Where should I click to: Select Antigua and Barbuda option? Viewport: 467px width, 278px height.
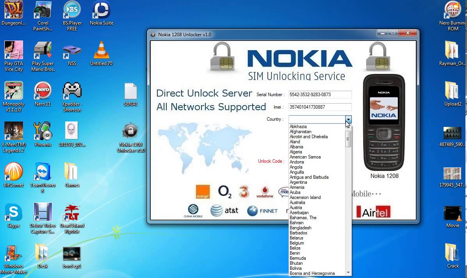pyautogui.click(x=309, y=177)
